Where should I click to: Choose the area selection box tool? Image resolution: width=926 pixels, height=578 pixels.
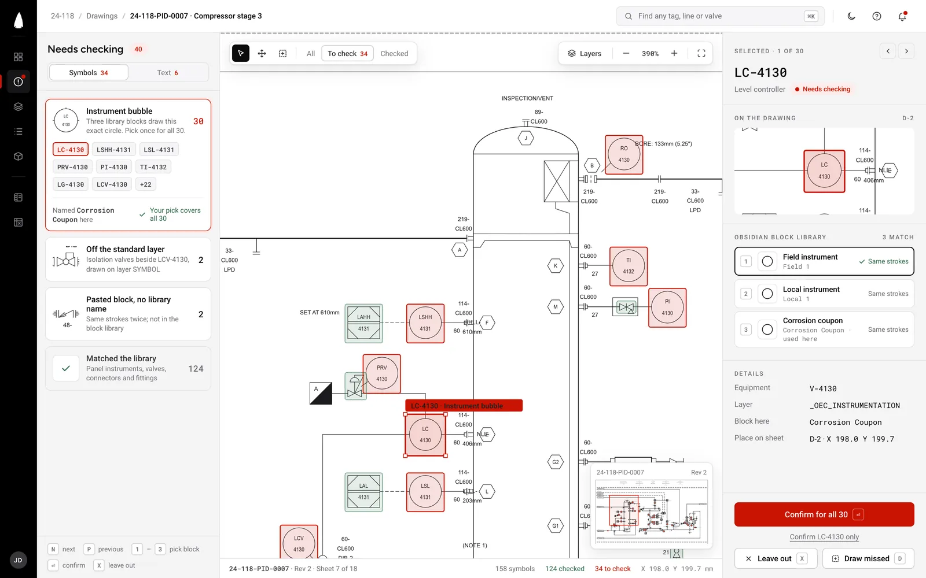pos(282,53)
